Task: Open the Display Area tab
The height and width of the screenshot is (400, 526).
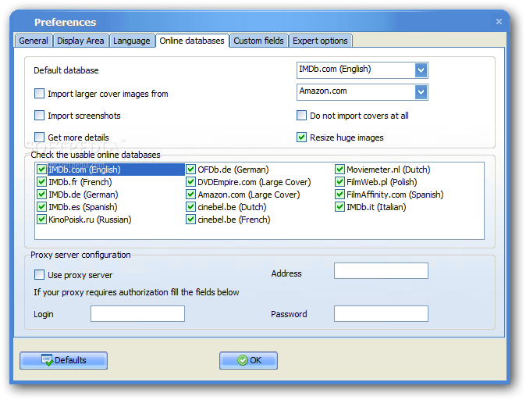Action: tap(80, 41)
